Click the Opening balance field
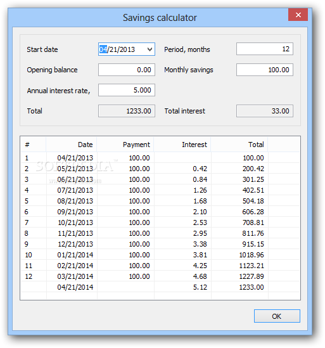Image resolution: width=325 pixels, height=348 pixels. (x=127, y=70)
